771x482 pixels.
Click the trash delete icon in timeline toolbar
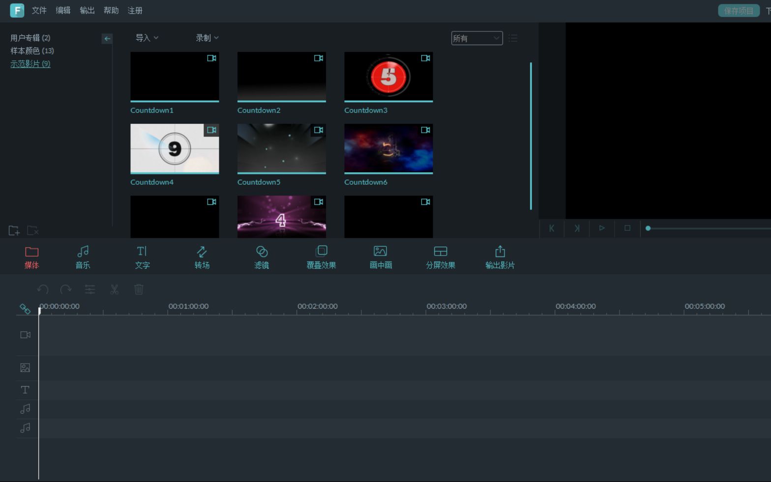coord(139,289)
